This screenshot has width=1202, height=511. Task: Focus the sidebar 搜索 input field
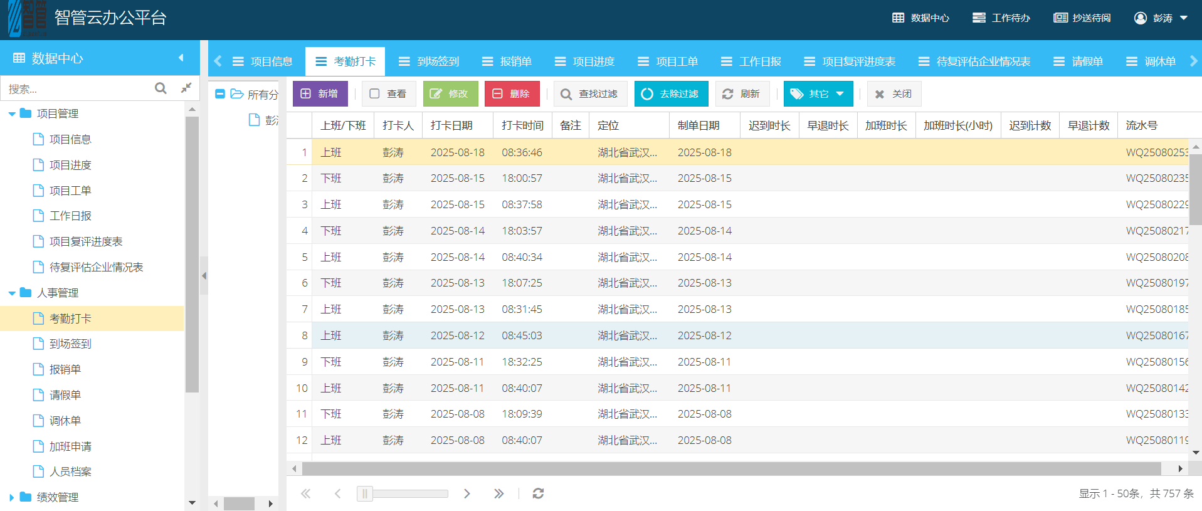point(78,89)
